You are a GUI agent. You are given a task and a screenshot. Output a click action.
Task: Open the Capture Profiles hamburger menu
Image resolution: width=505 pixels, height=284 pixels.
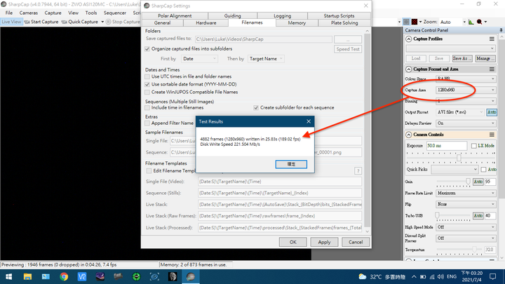[x=492, y=39]
